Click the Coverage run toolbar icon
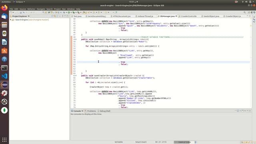Viewport: 256px width, 144px height. [x=74, y=12]
